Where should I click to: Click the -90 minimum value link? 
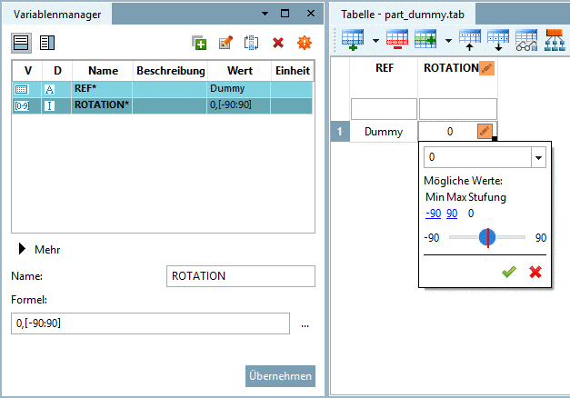click(433, 213)
